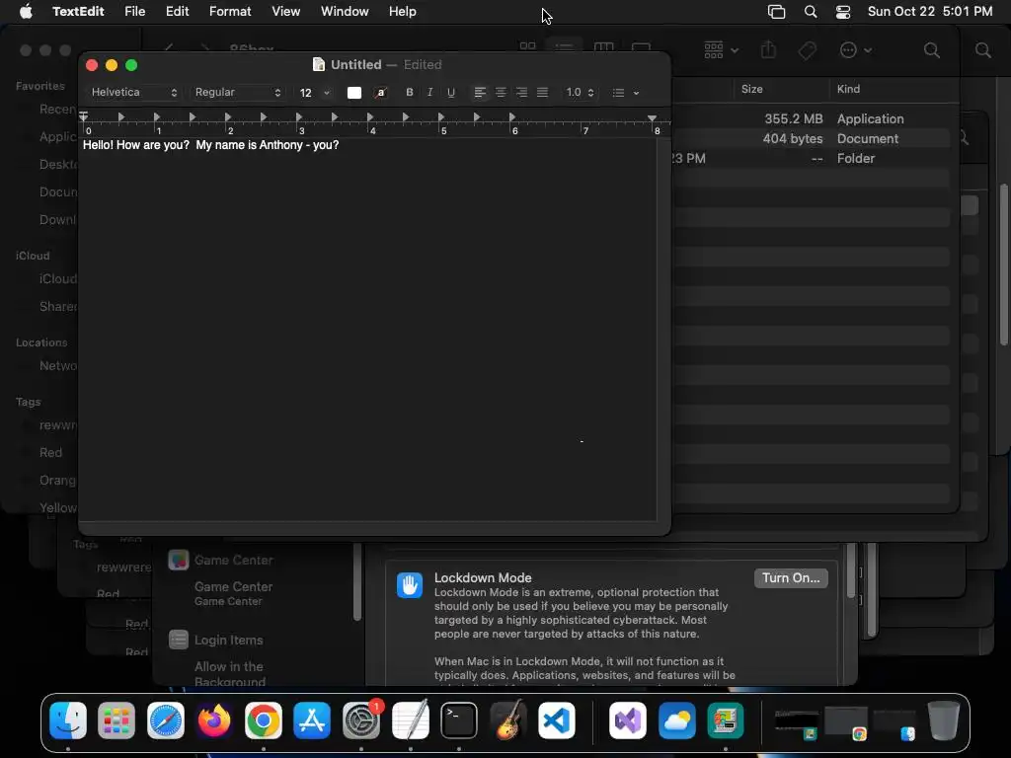The width and height of the screenshot is (1011, 758).
Task: Toggle underline formatting in TextEdit
Action: (451, 92)
